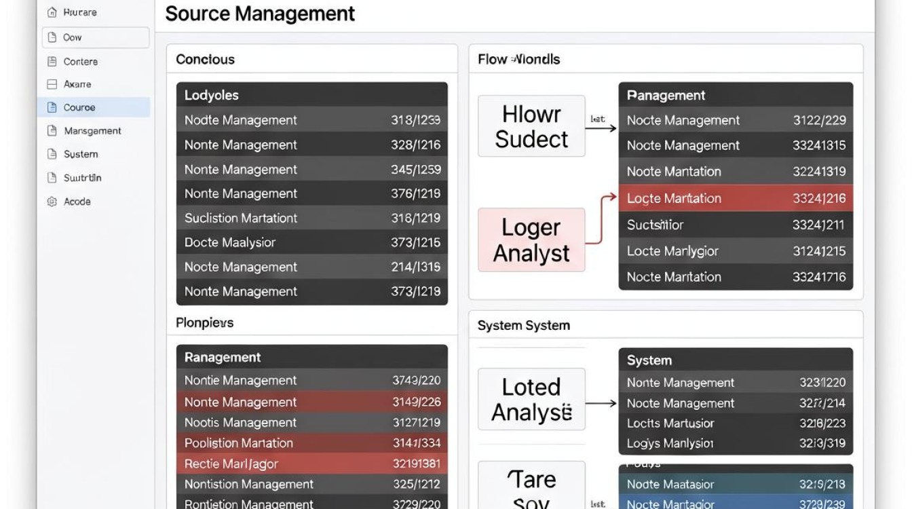The image size is (912, 509).
Task: Select the System System panel heading
Action: coord(524,325)
